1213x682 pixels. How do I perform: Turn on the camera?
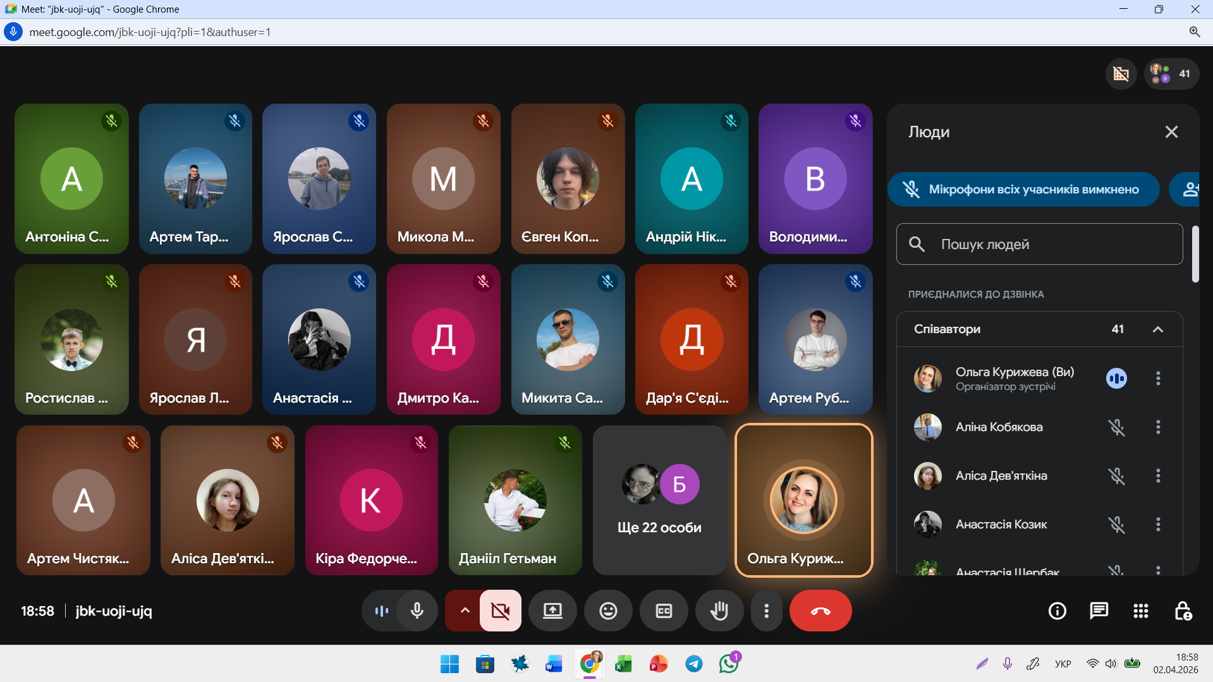[x=500, y=611]
